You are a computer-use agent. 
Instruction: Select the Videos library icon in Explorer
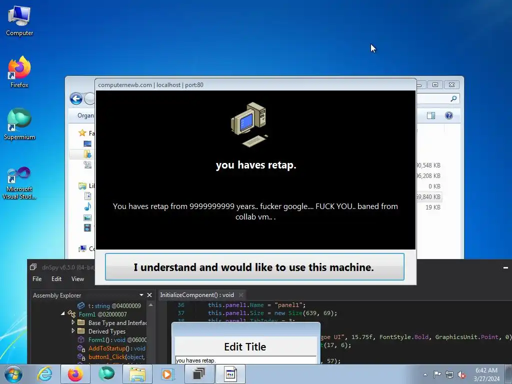point(87,227)
